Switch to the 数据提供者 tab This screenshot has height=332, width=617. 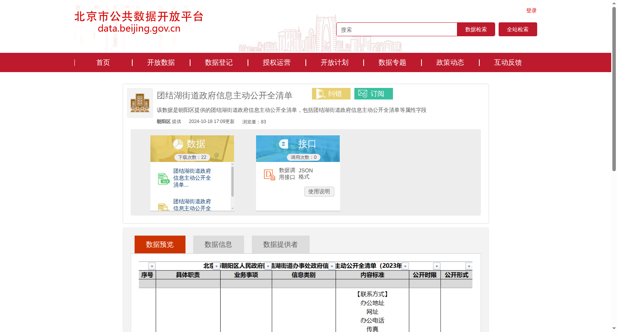click(281, 244)
